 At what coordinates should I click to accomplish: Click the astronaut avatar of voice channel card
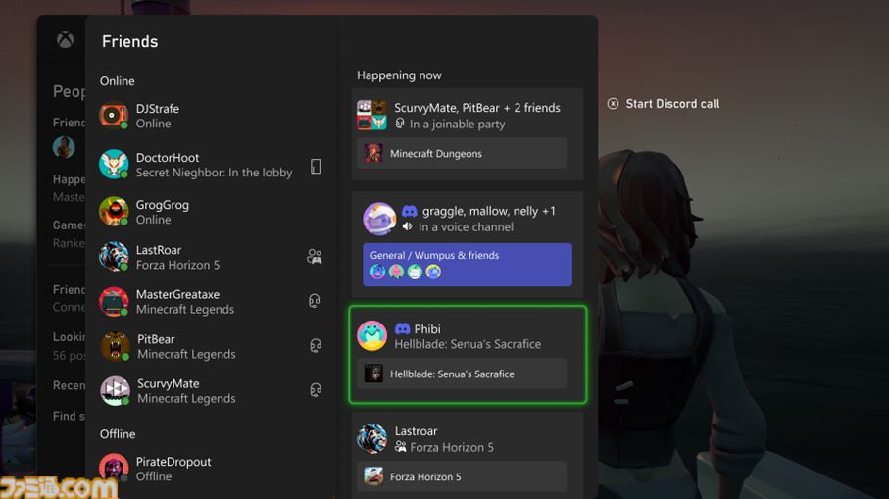(x=379, y=219)
